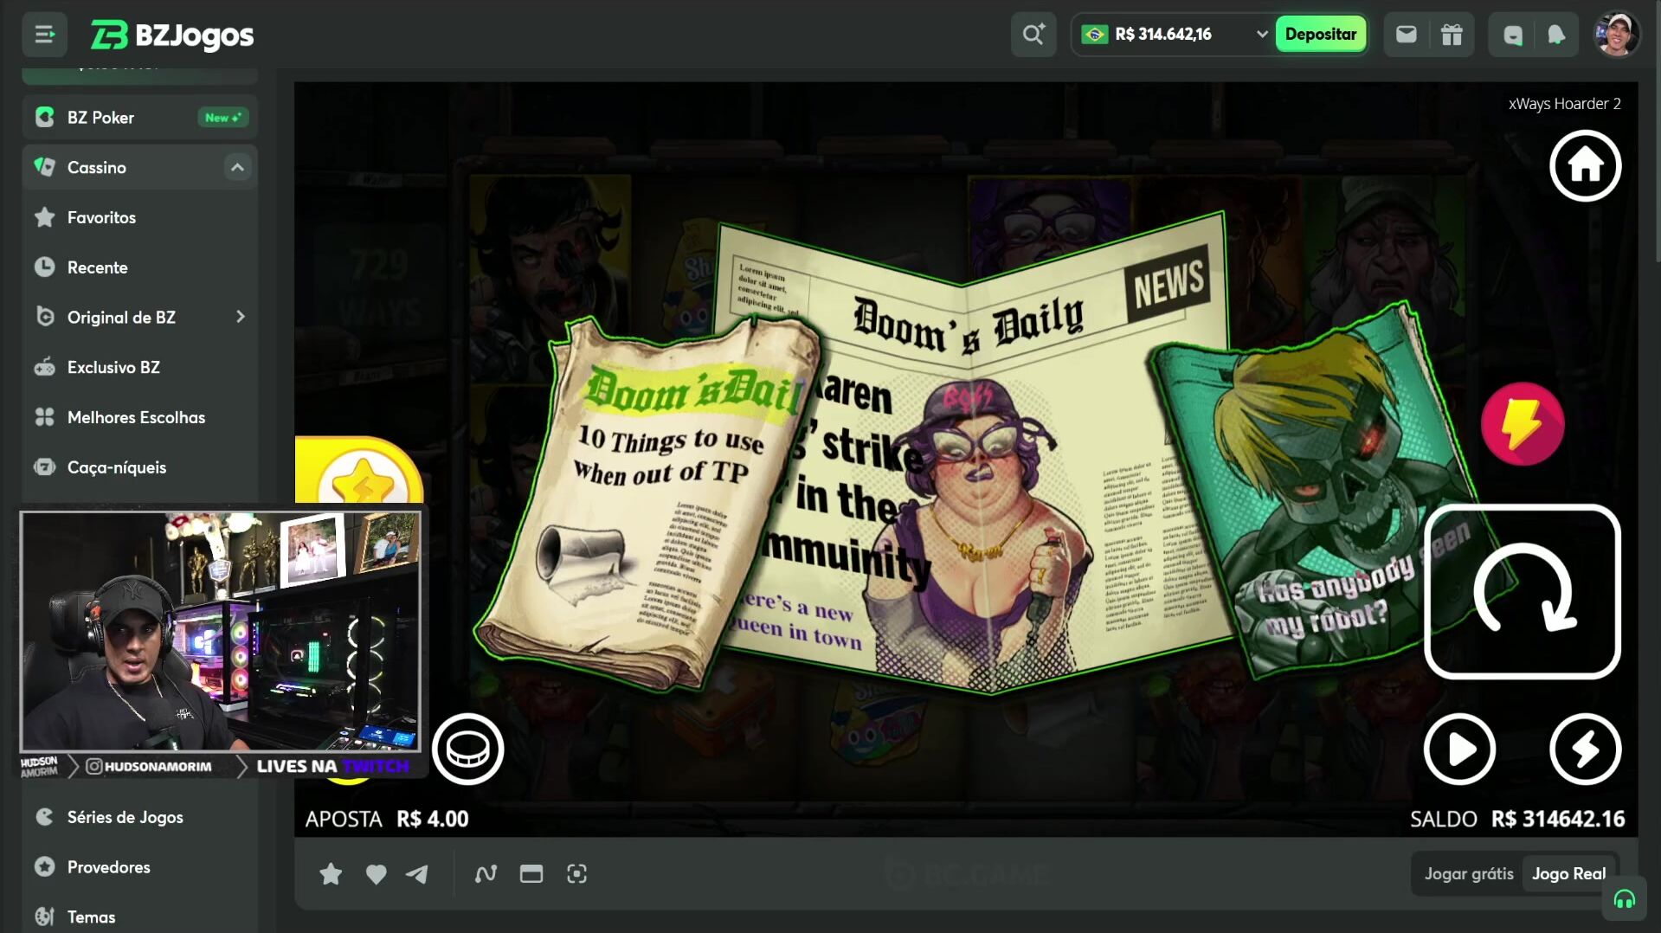
Task: Click the Depositar button
Action: tap(1320, 35)
